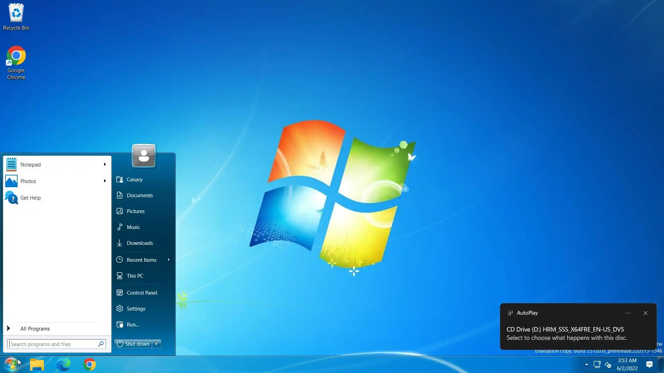Click the Shut down button
This screenshot has width=664, height=373.
(133, 344)
